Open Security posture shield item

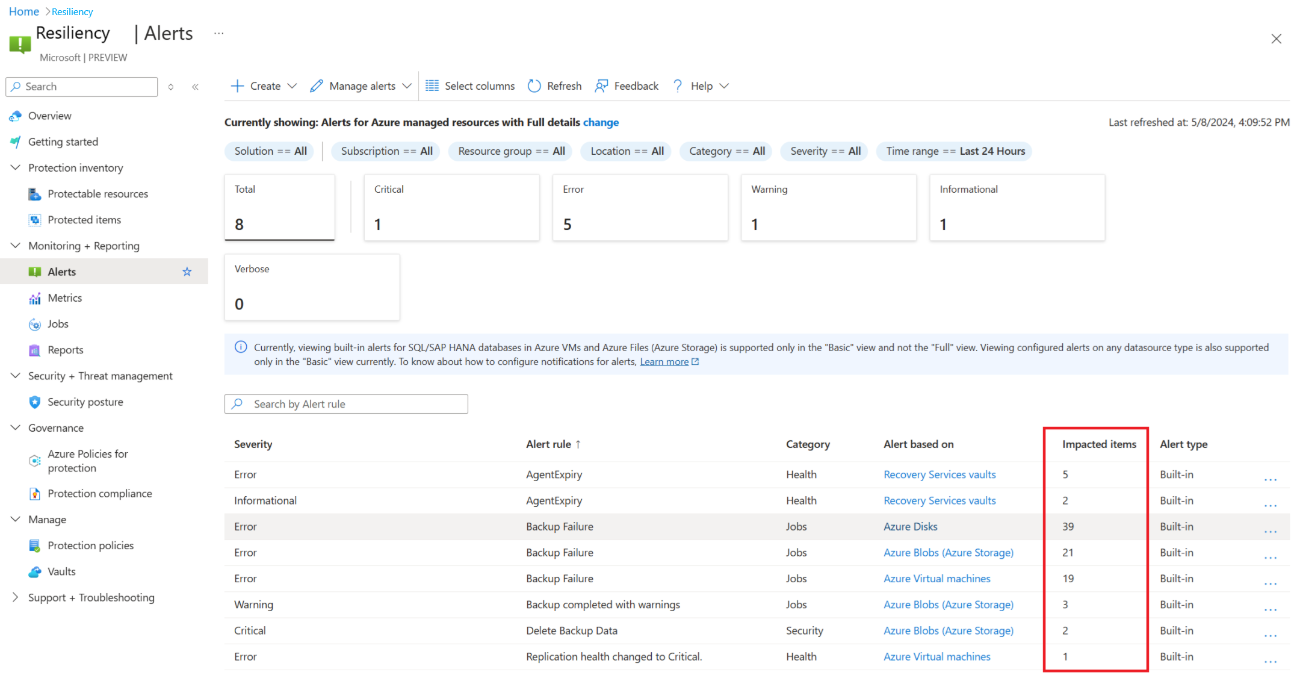(85, 402)
